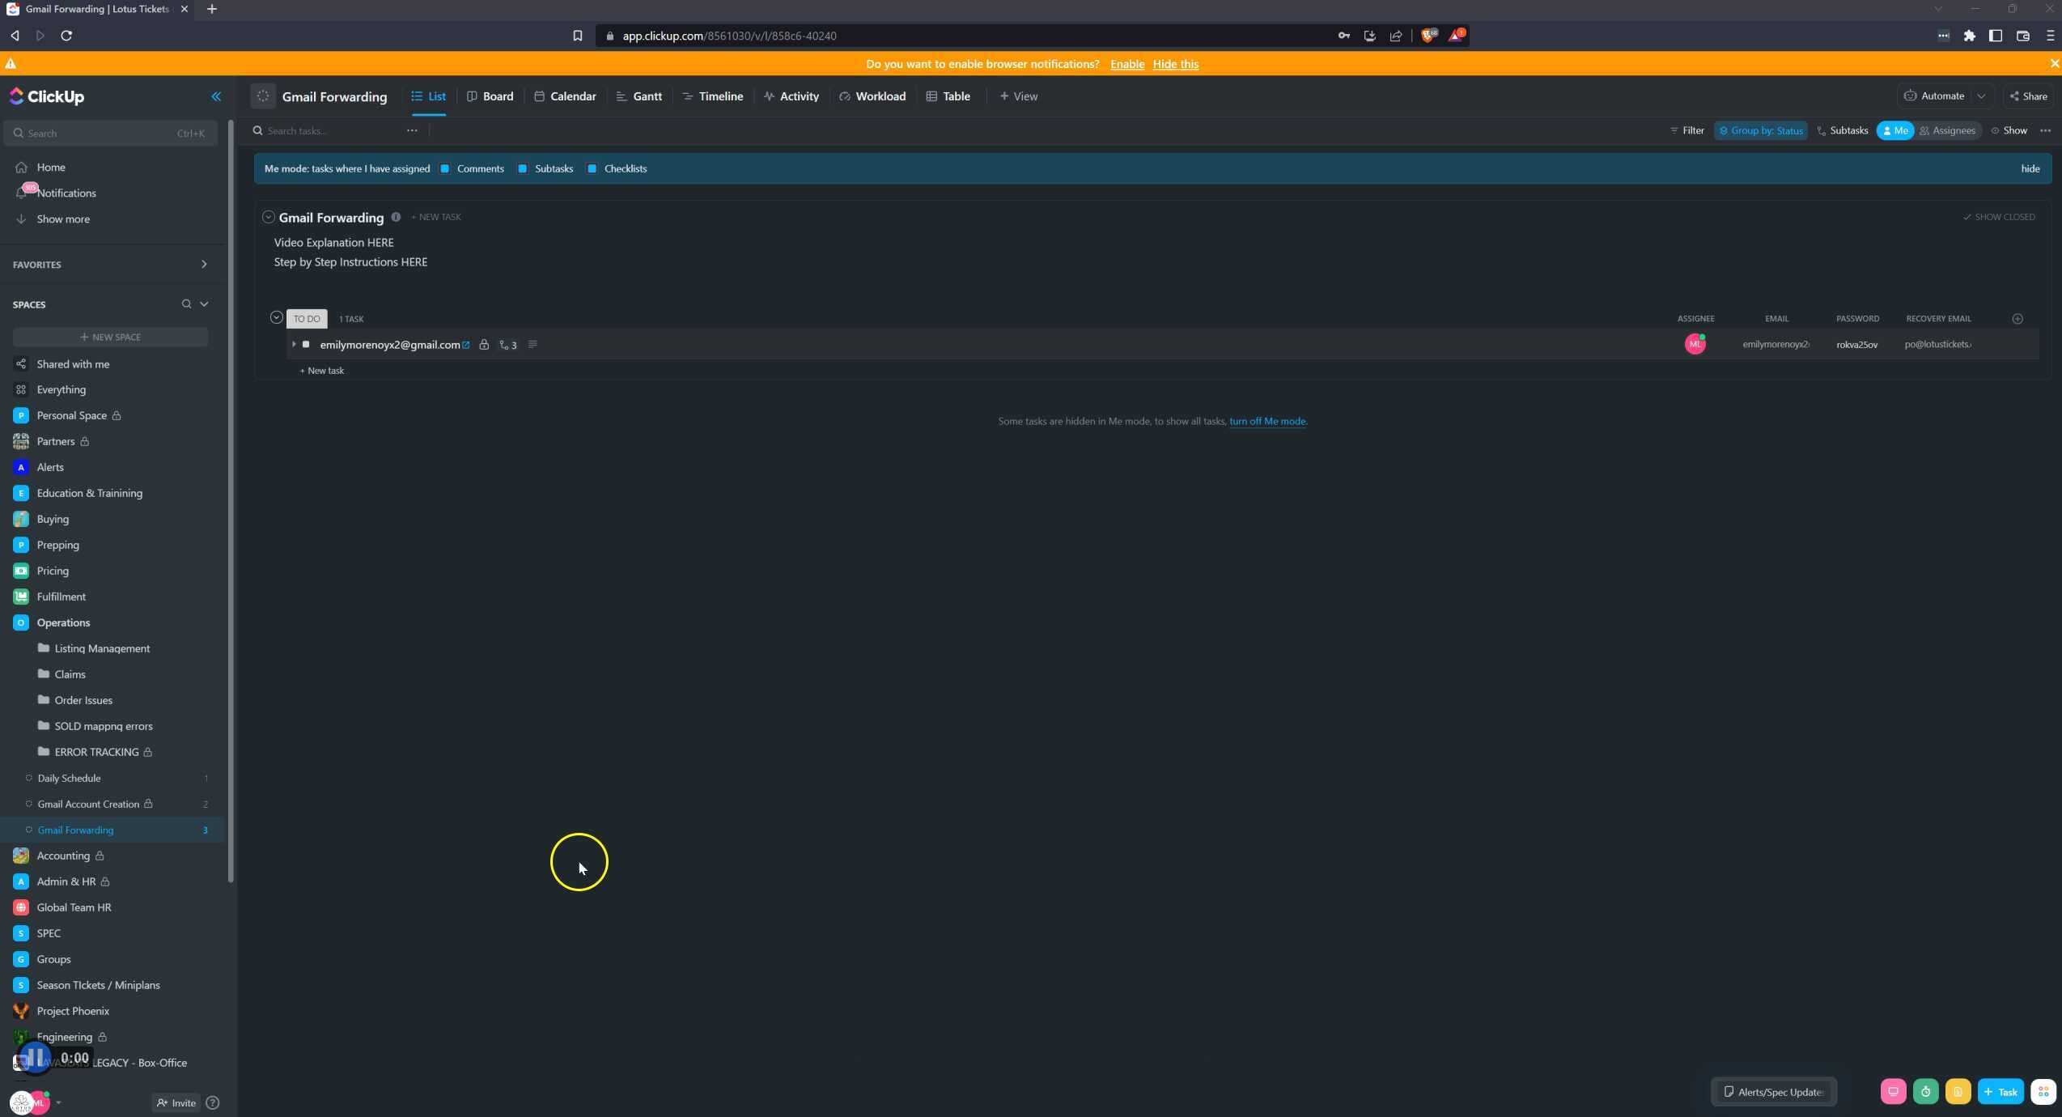The width and height of the screenshot is (2062, 1117).
Task: Click the help question mark icon
Action: [213, 1102]
